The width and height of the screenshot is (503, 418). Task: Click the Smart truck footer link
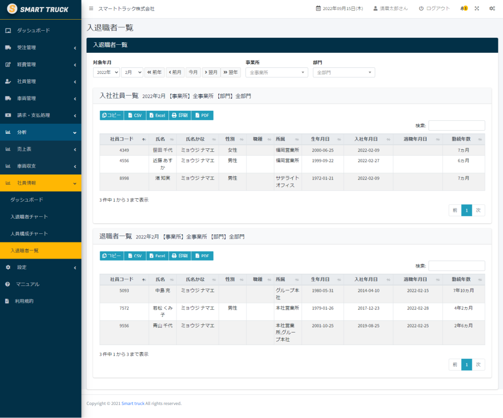click(133, 403)
